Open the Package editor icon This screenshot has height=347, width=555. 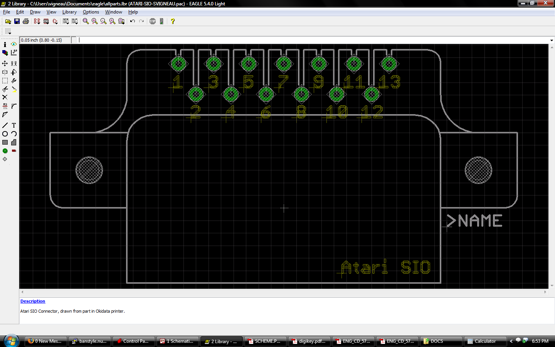pyautogui.click(x=46, y=21)
